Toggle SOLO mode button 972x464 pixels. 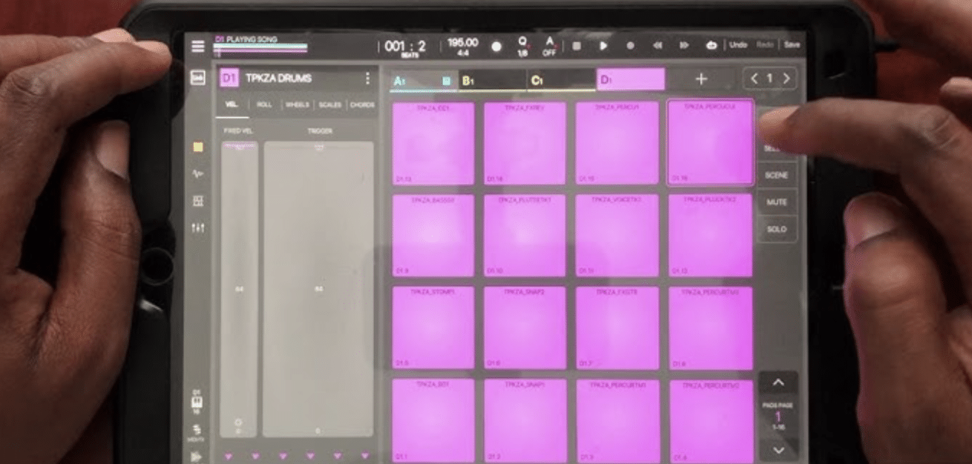(776, 229)
